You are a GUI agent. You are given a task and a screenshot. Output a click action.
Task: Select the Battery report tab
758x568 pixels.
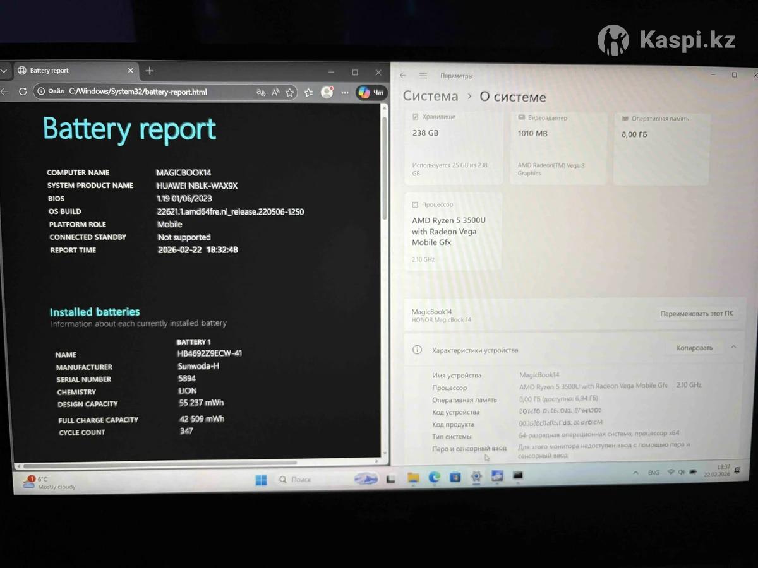tap(69, 71)
